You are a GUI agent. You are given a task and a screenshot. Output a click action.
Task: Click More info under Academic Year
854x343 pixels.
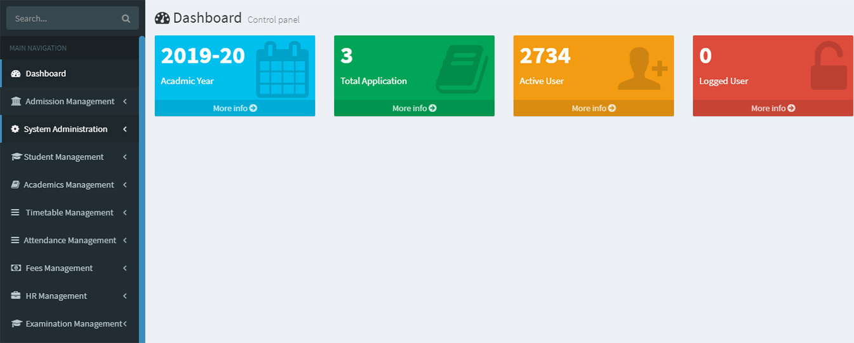click(x=235, y=109)
